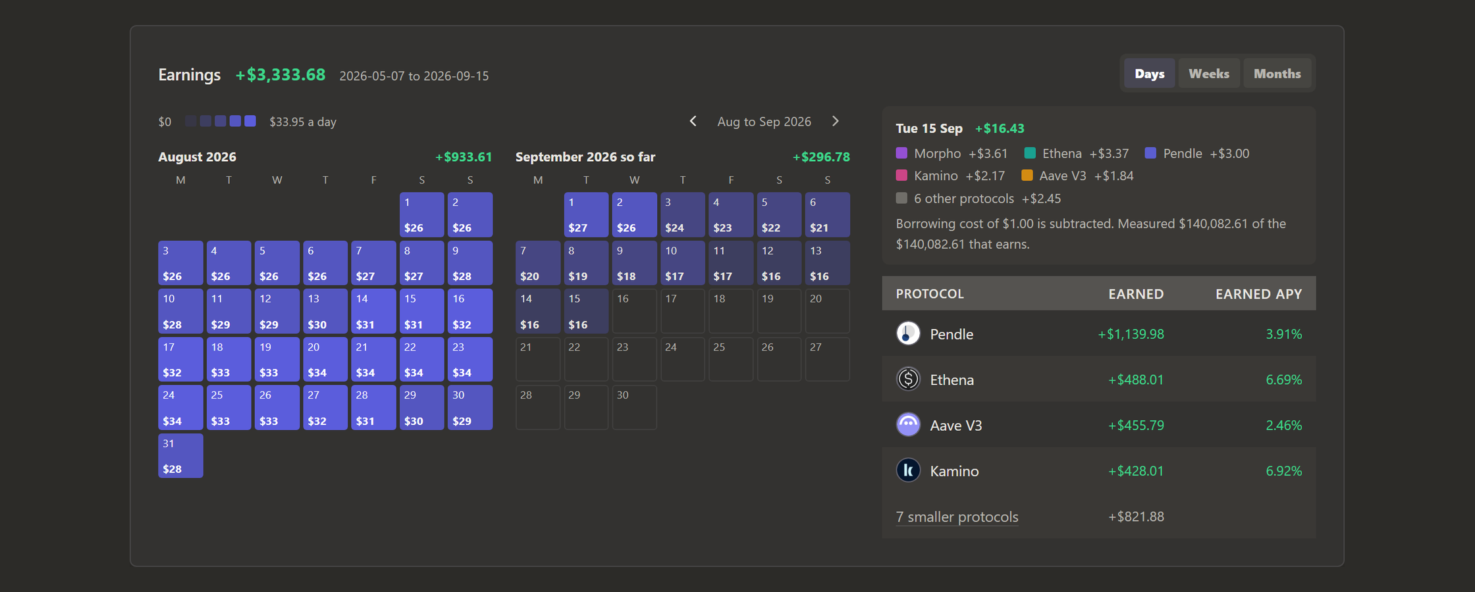Image resolution: width=1475 pixels, height=592 pixels.
Task: Click the PROTOCOL column header
Action: pyautogui.click(x=929, y=293)
